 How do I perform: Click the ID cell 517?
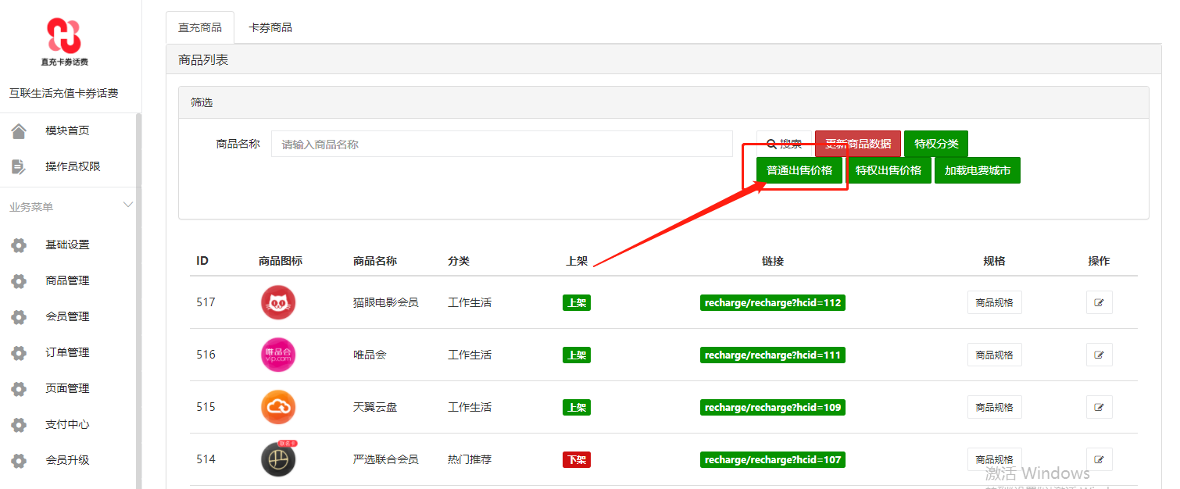(x=206, y=302)
